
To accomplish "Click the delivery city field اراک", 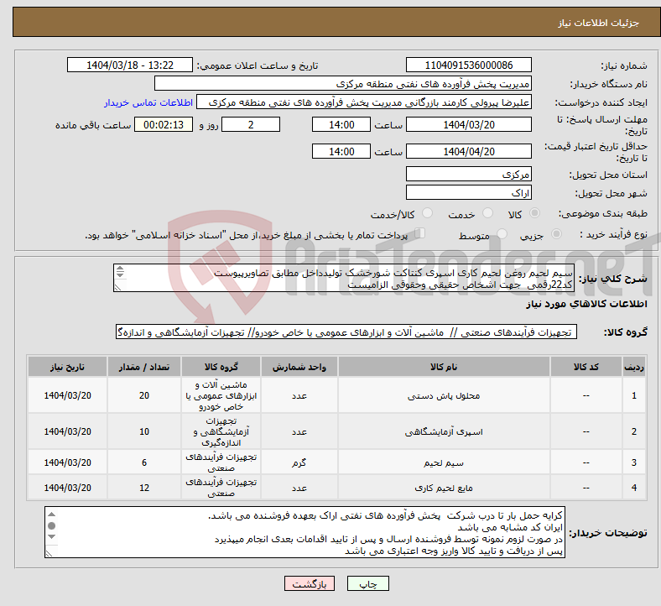I will [468, 192].
